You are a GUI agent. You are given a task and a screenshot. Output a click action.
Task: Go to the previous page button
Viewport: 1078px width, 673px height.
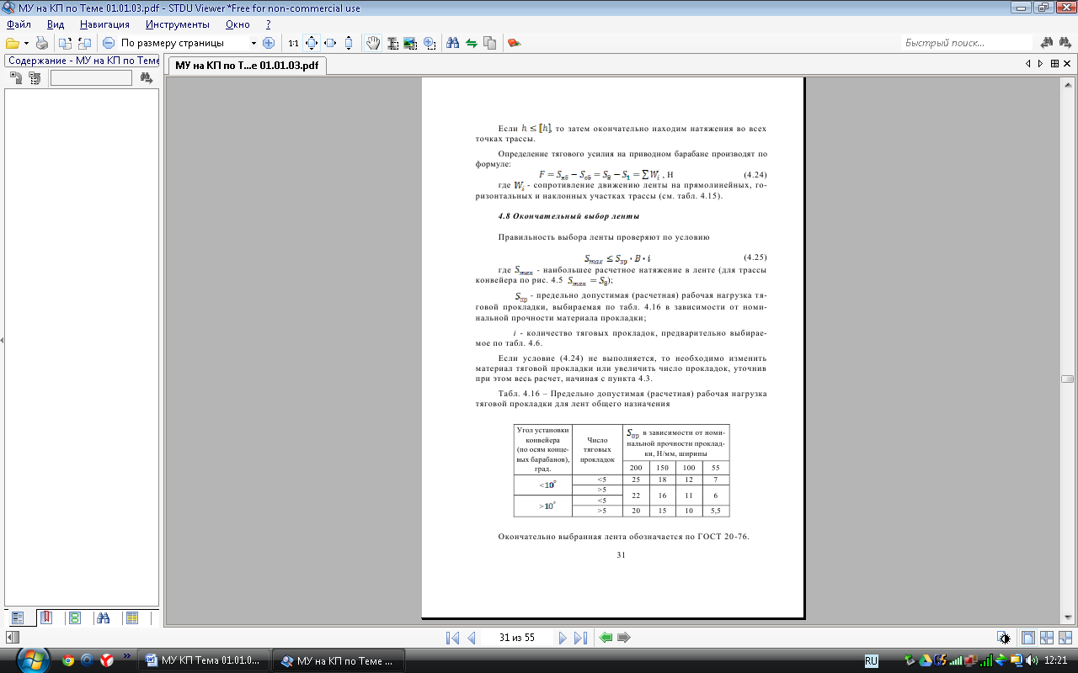[x=472, y=638]
